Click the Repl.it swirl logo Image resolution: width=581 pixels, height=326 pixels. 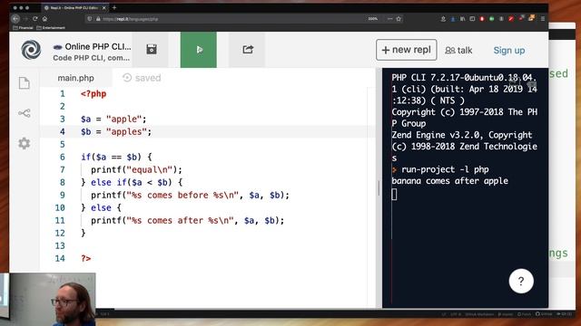coord(31,50)
